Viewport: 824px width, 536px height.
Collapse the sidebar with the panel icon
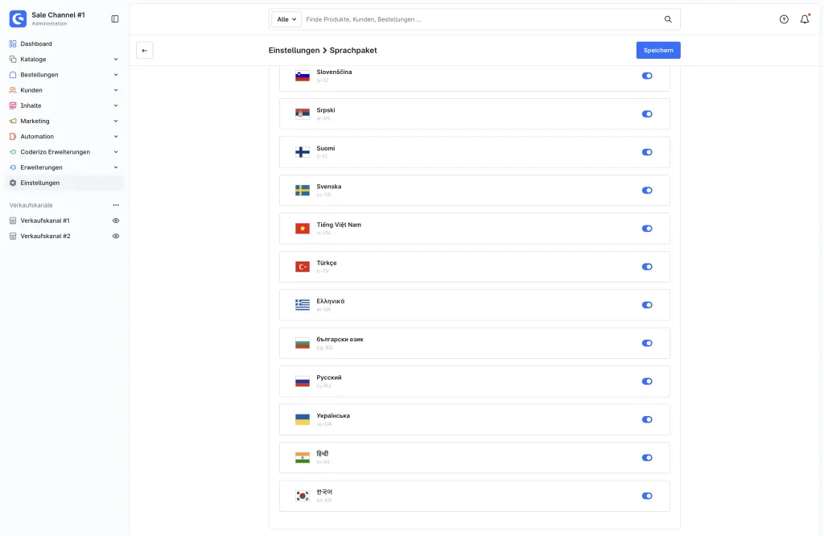tap(115, 19)
